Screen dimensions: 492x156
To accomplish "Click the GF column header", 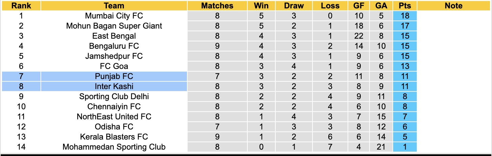I will click(359, 6).
